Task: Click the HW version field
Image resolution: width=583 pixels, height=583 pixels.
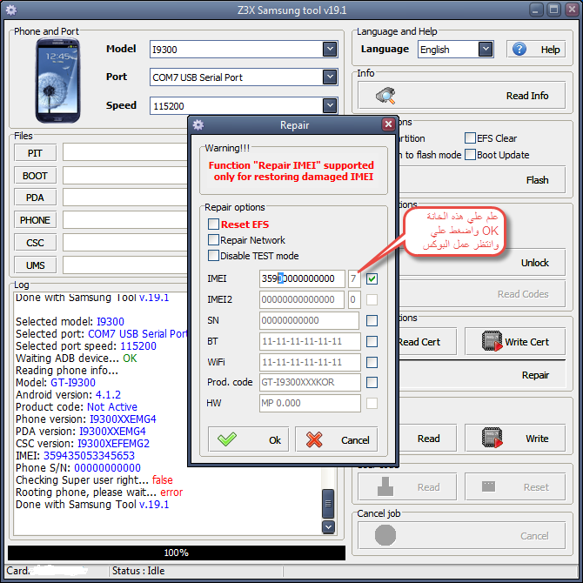Action: pyautogui.click(x=310, y=403)
